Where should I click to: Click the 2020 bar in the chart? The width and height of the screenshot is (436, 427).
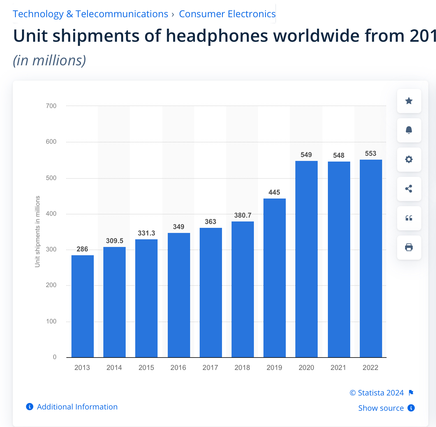click(307, 259)
